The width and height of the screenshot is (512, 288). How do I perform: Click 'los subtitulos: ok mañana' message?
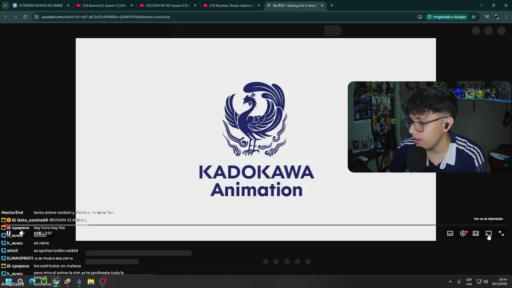click(x=57, y=266)
